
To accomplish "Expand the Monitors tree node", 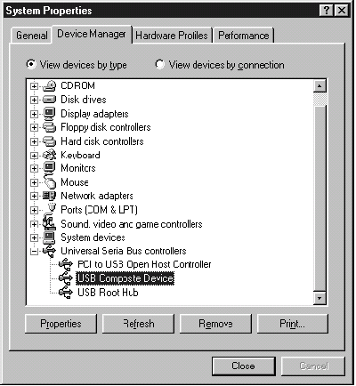I will pos(34,169).
